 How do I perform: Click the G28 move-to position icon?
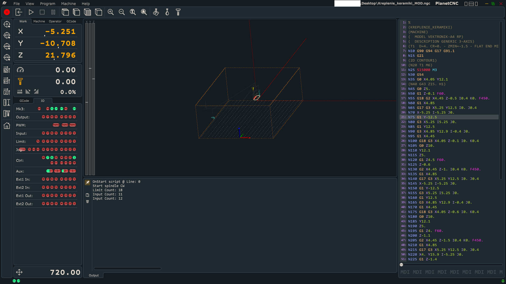tap(7, 46)
